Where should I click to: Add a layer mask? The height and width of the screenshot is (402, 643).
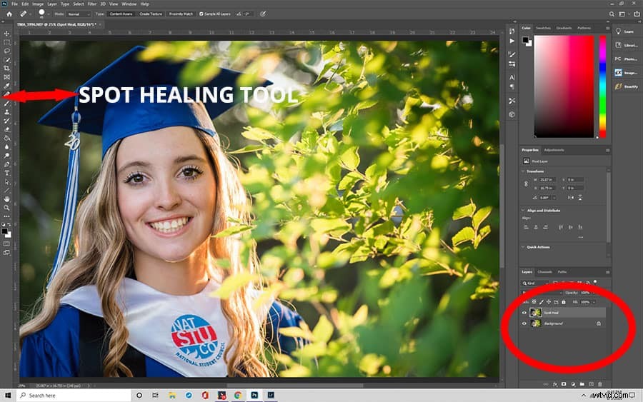(x=564, y=384)
